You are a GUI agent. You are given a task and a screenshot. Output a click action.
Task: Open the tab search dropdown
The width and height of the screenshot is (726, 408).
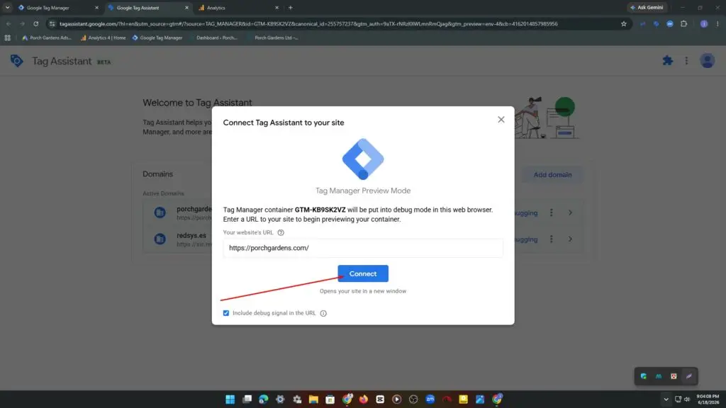(x=7, y=8)
